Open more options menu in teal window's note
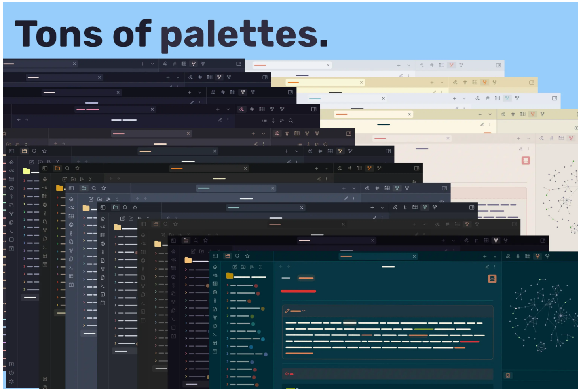583x392 pixels. pyautogui.click(x=495, y=267)
